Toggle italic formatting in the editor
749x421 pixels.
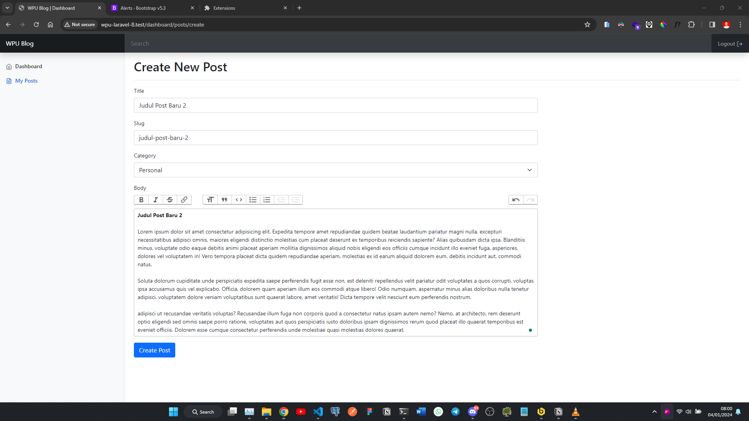tap(155, 200)
